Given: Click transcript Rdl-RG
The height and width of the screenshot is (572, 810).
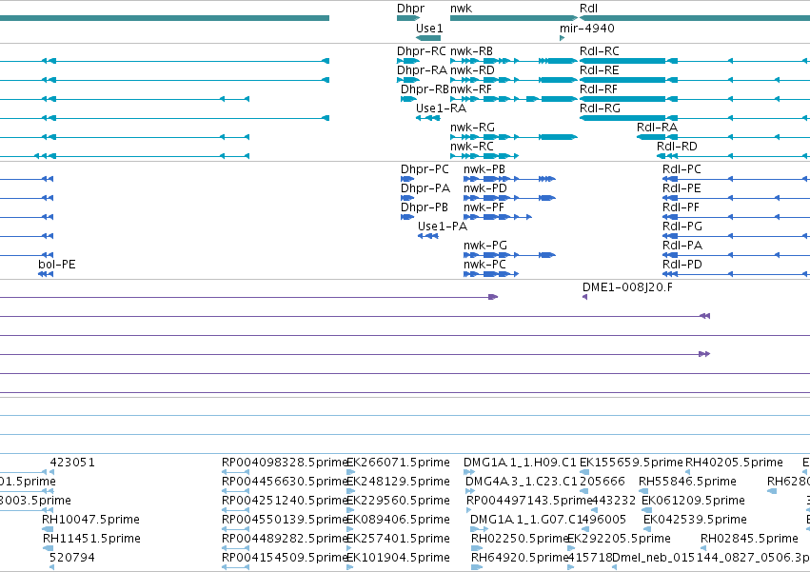Looking at the screenshot, I should (694, 118).
